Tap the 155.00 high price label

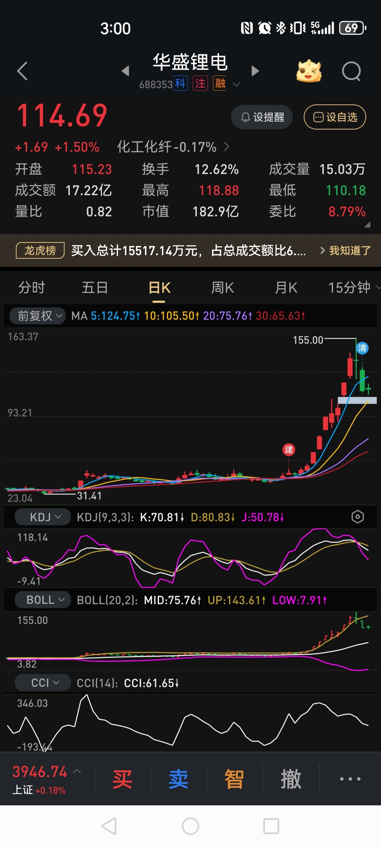click(x=308, y=340)
